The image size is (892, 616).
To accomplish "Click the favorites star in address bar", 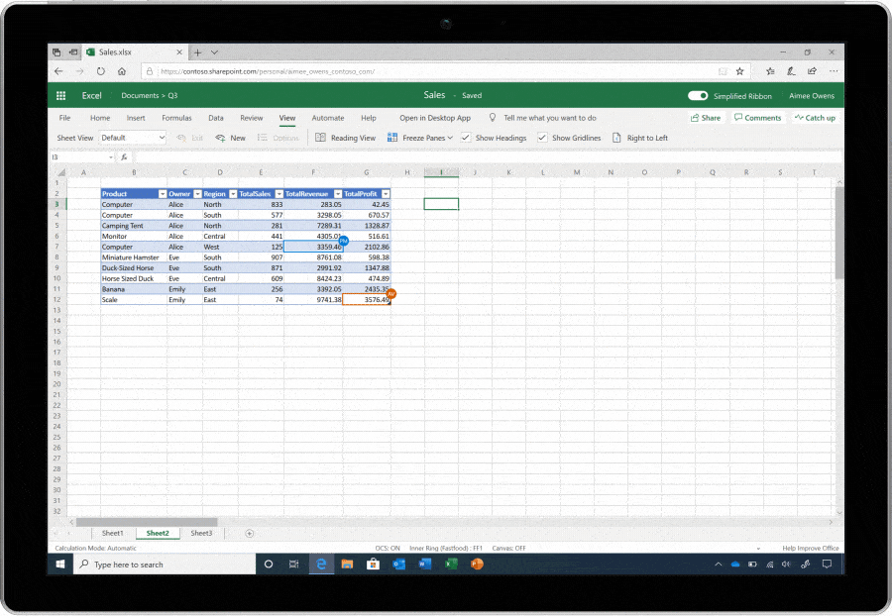I will pos(739,71).
